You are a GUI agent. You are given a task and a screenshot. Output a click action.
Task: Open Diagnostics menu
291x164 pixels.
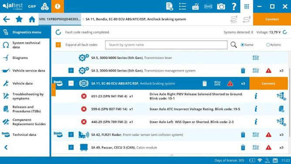(25, 32)
